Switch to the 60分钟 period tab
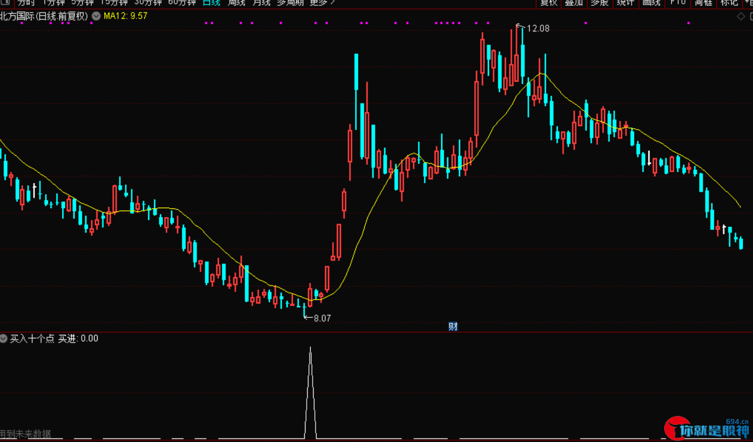Screen dimensions: 753x442 point(182,2)
